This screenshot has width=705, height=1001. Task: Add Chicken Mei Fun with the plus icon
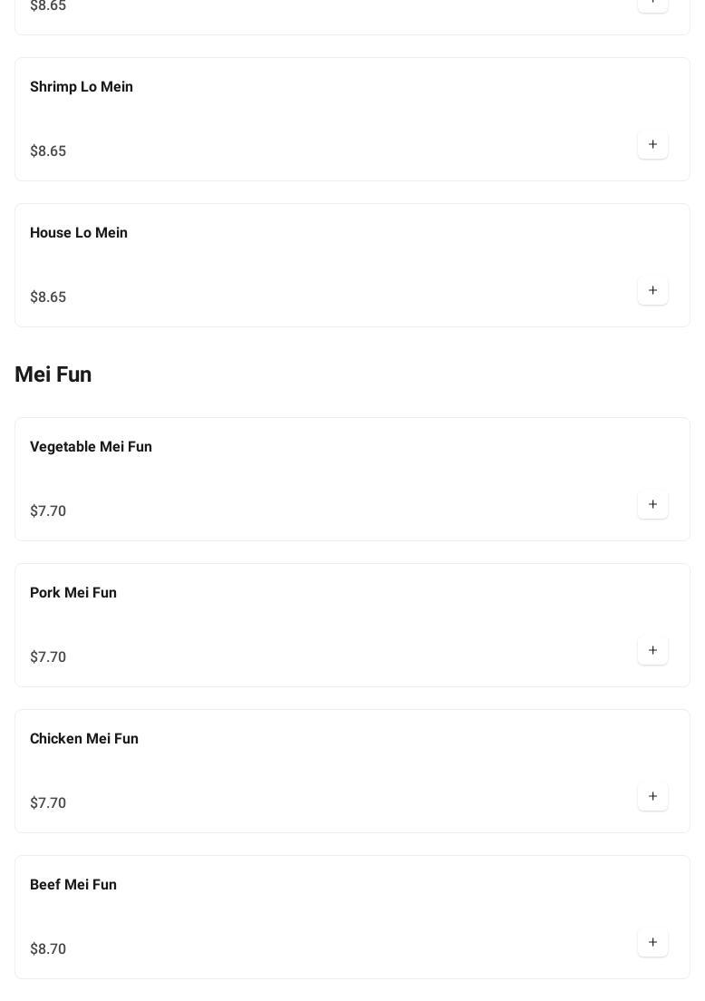[652, 797]
